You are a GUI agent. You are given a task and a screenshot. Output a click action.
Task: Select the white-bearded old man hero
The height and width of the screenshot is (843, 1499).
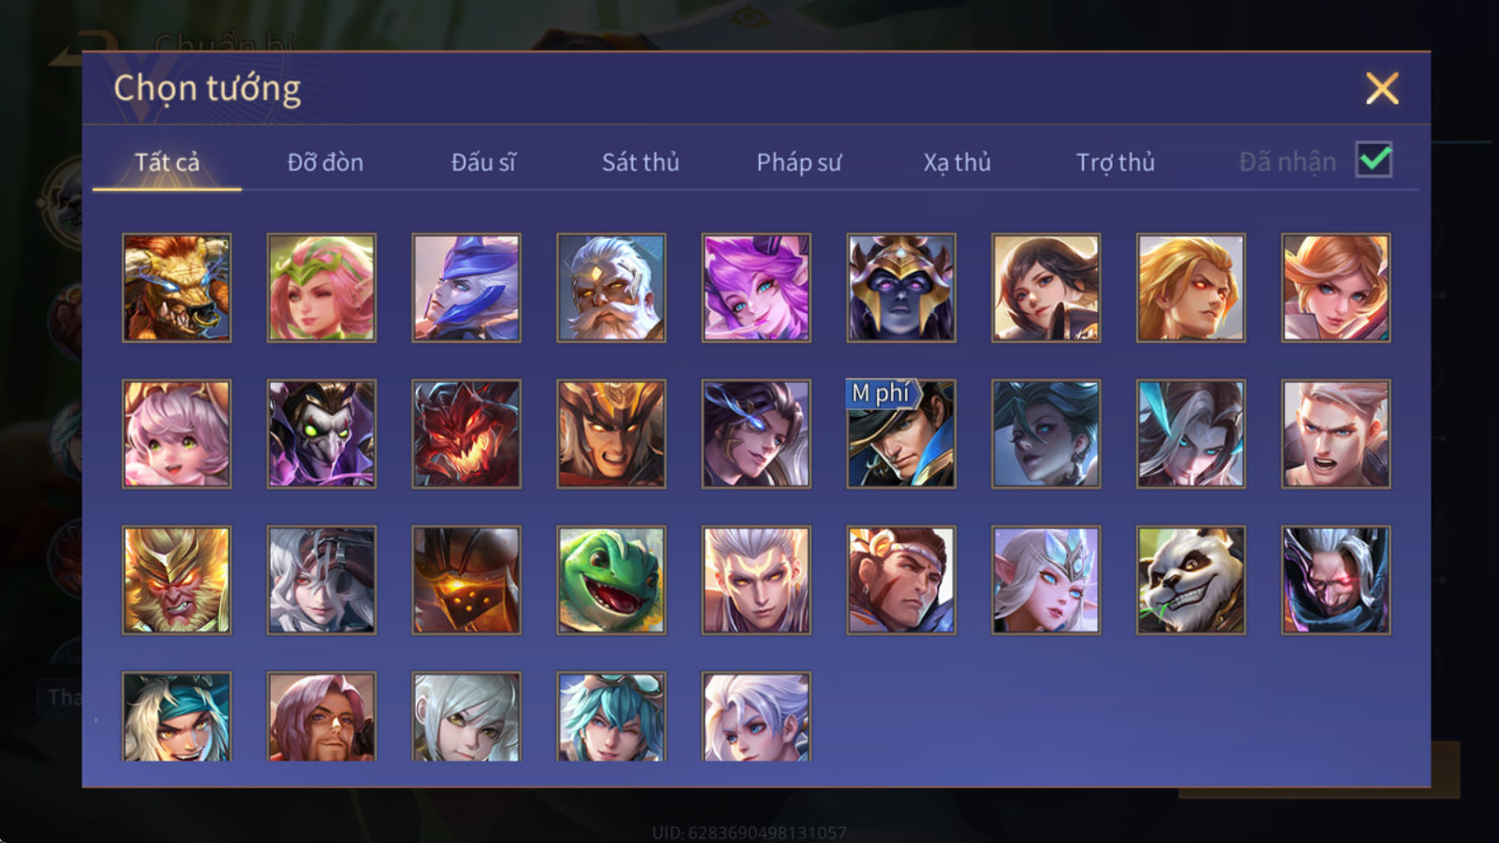coord(611,288)
